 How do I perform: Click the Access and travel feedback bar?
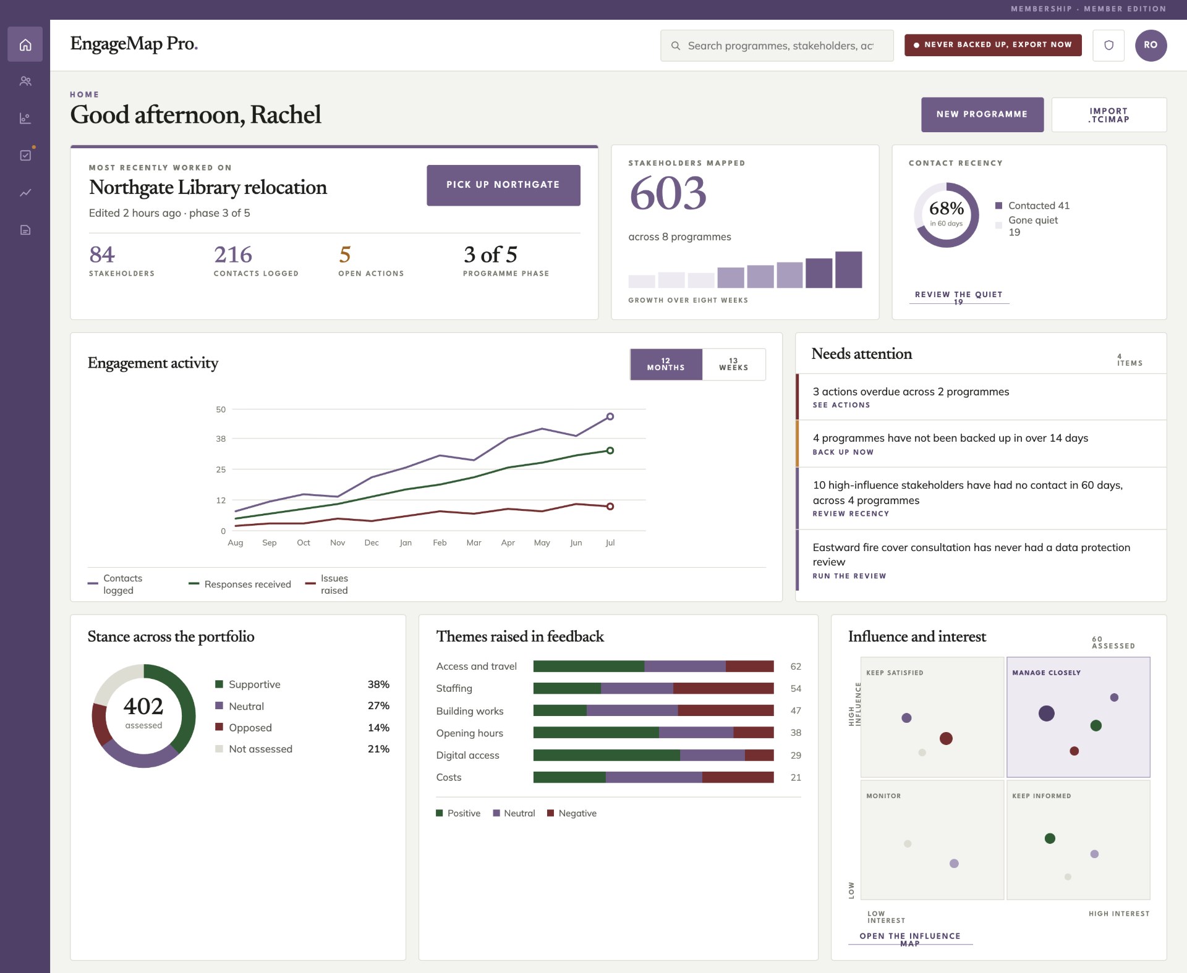click(653, 666)
